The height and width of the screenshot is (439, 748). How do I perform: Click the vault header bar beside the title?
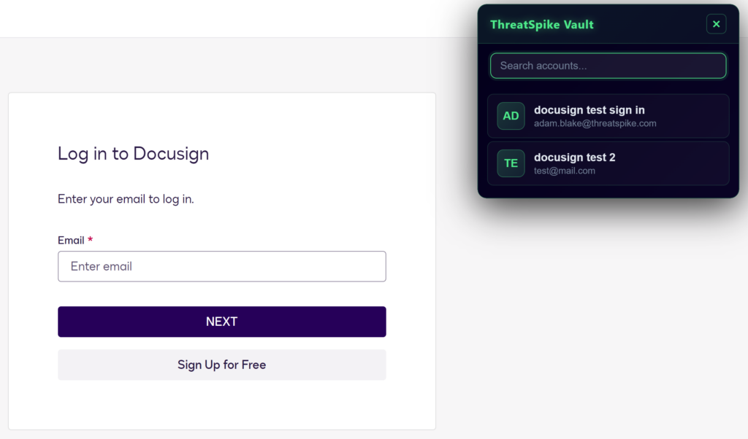pos(650,24)
